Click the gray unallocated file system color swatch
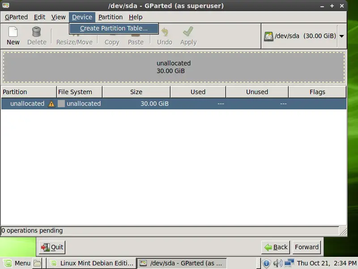 point(61,104)
